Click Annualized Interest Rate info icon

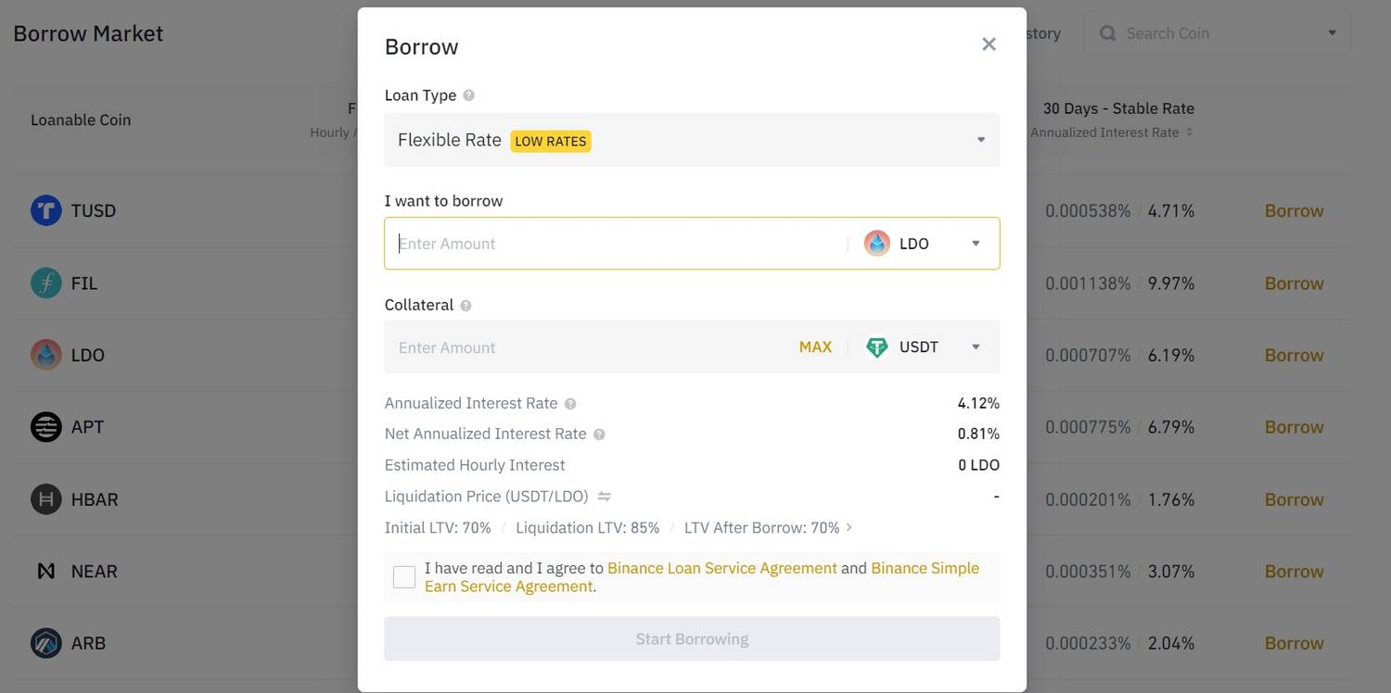pos(570,404)
